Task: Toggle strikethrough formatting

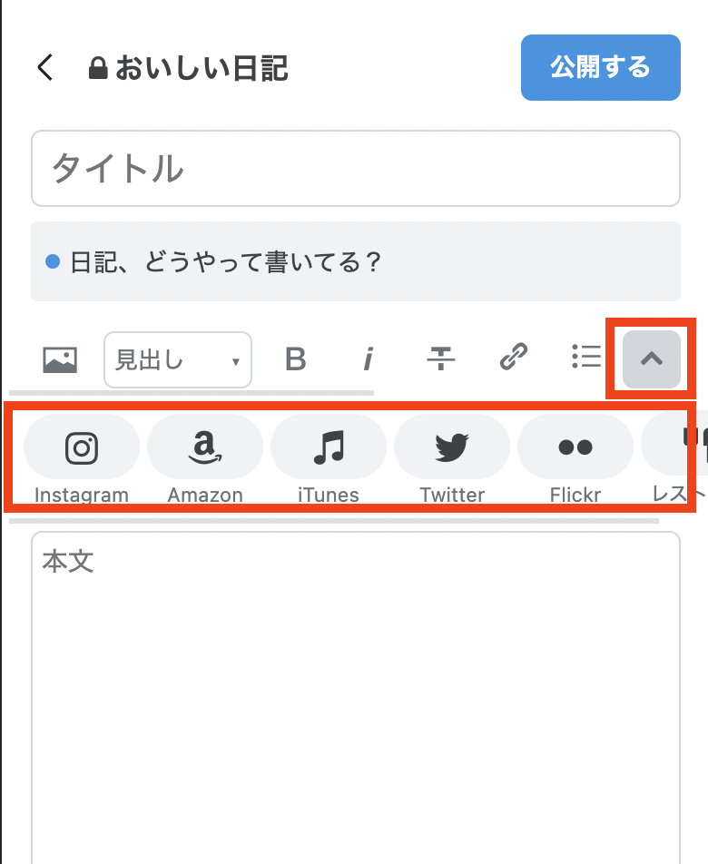Action: coord(441,358)
